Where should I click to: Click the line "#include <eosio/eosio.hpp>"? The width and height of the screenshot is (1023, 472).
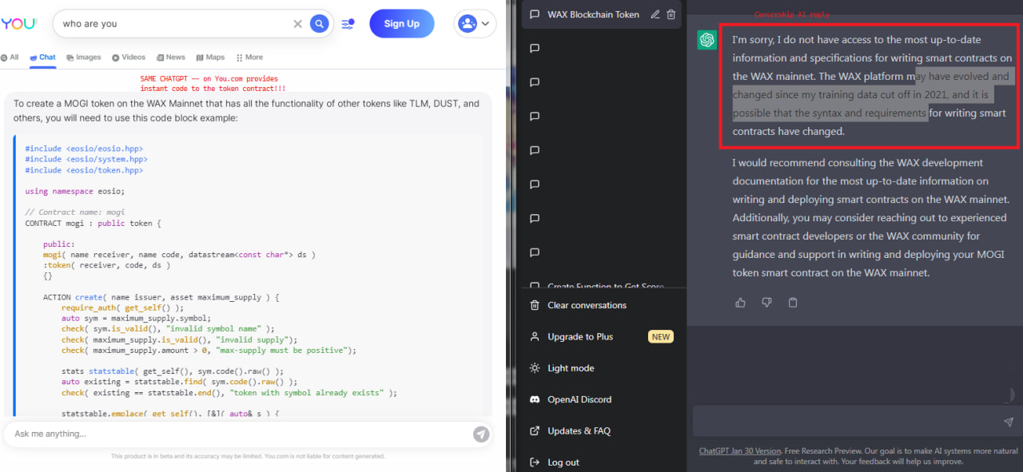pyautogui.click(x=84, y=149)
